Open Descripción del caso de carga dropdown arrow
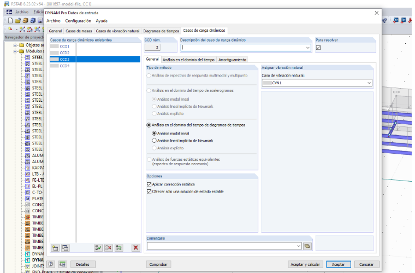The image size is (415, 273). click(x=307, y=48)
